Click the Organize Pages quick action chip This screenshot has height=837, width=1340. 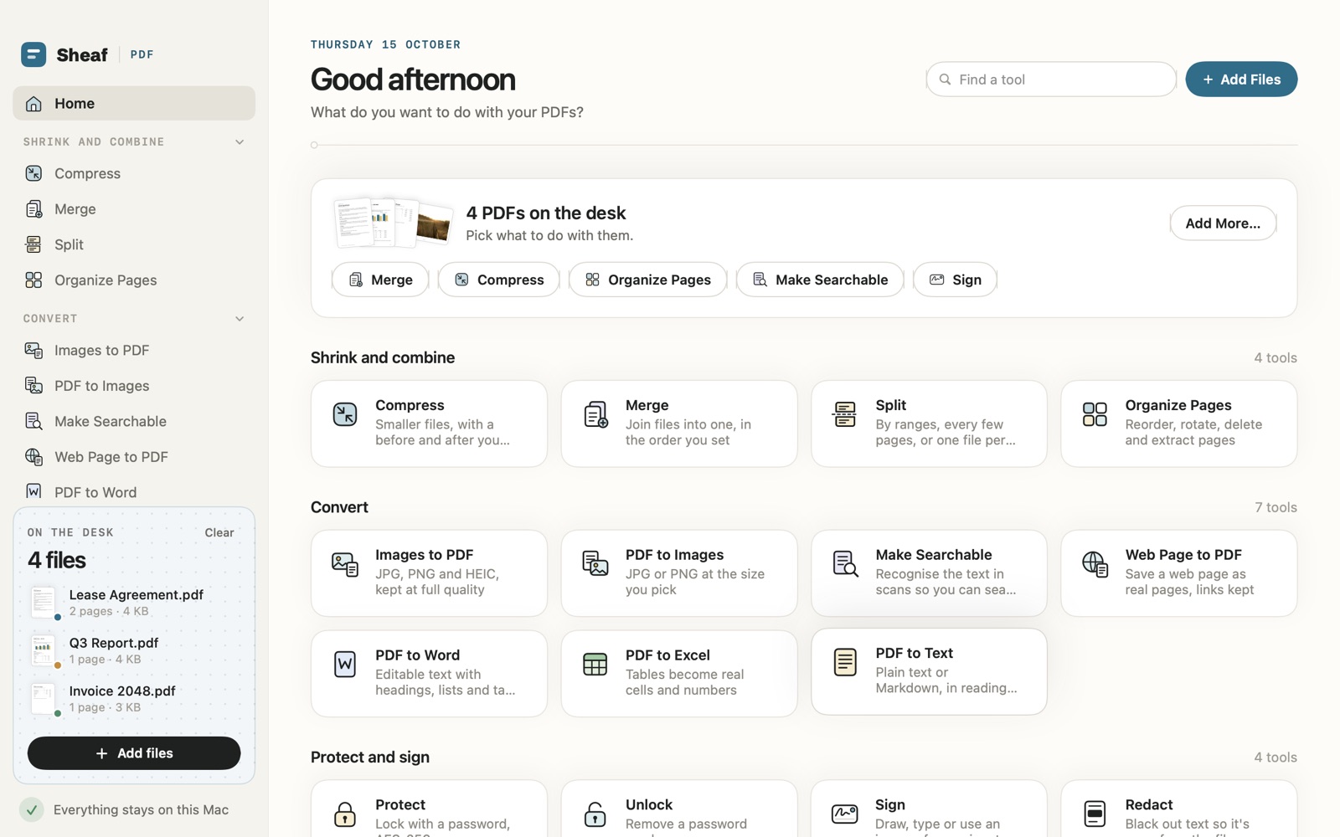click(x=647, y=280)
